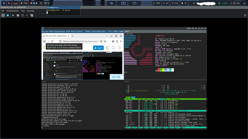248x139 pixels.
Task: Click the Firefox forward arrow
Action: tap(48, 41)
